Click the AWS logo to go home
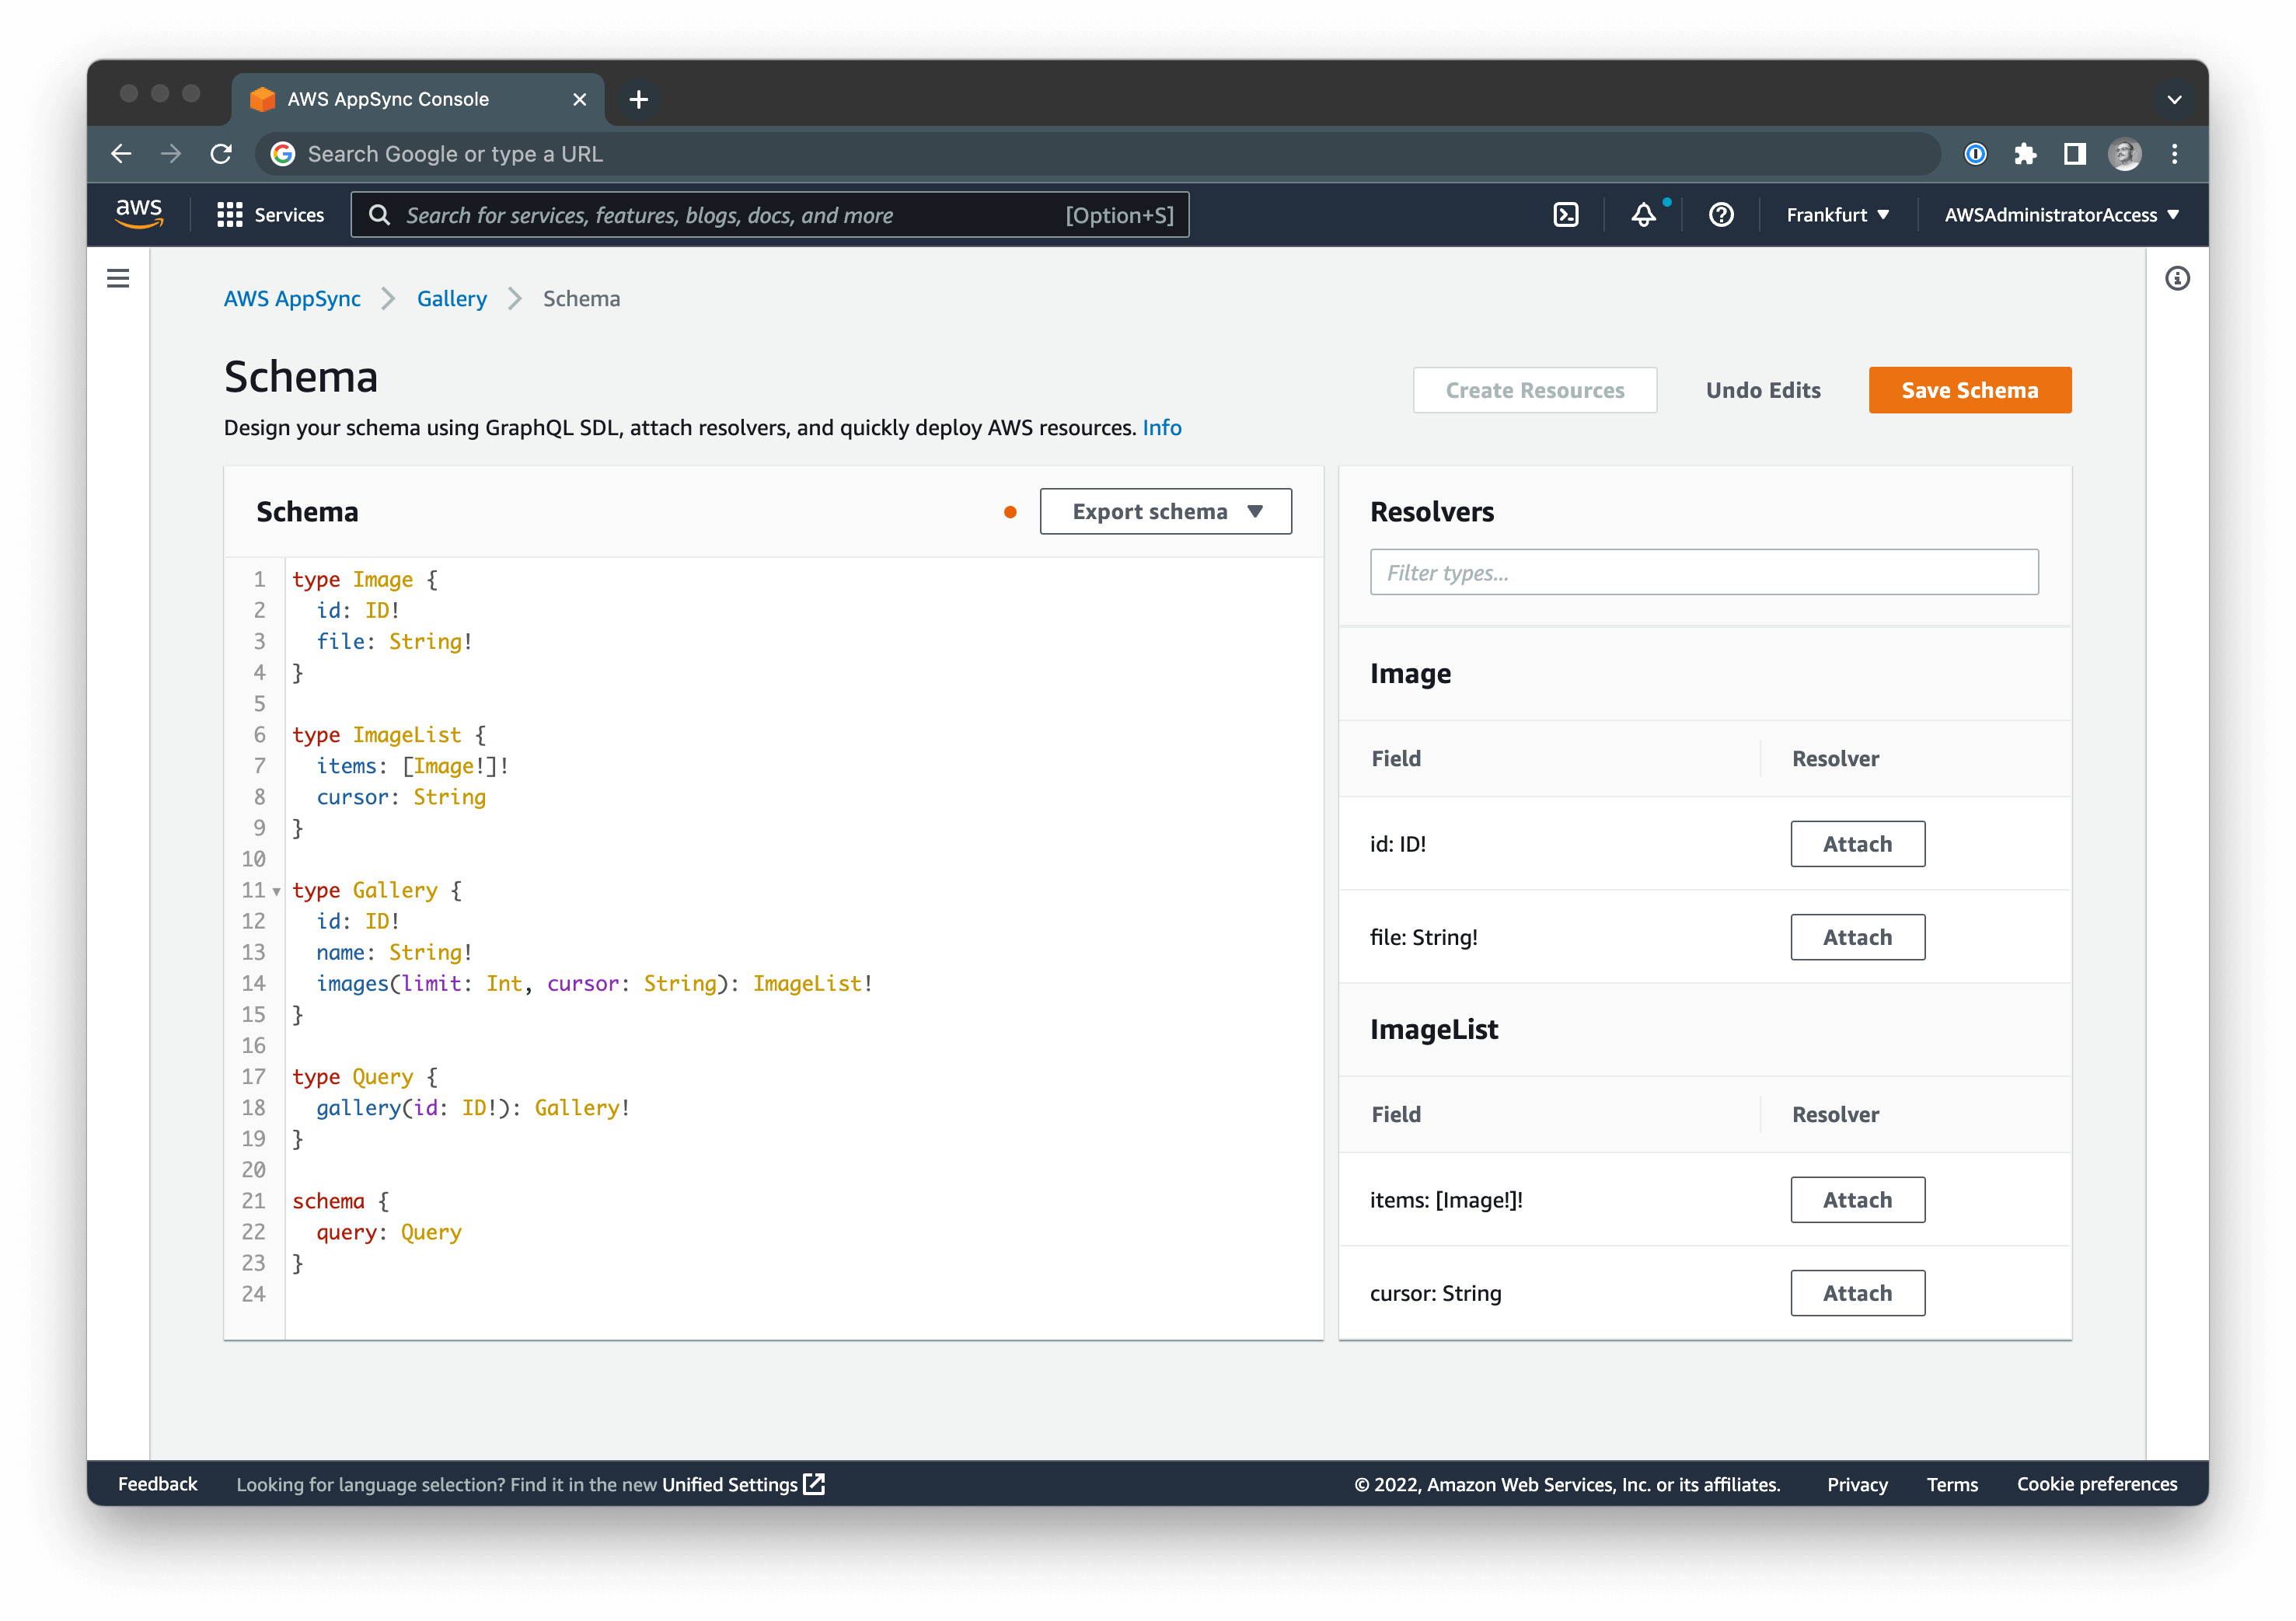 pyautogui.click(x=139, y=213)
